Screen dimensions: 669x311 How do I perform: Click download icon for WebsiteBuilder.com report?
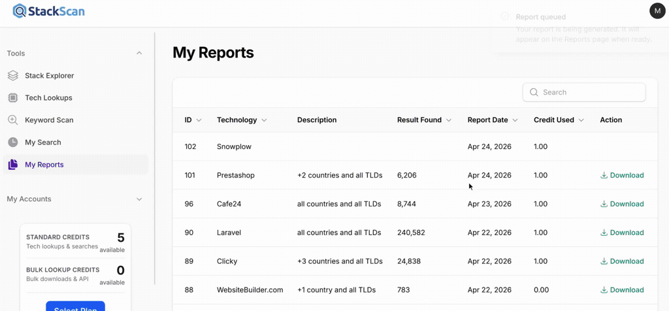click(604, 289)
